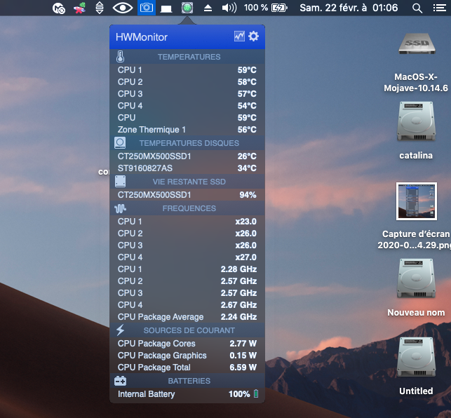Select the CPU Package Graphics row
This screenshot has width=451, height=418.
click(187, 356)
